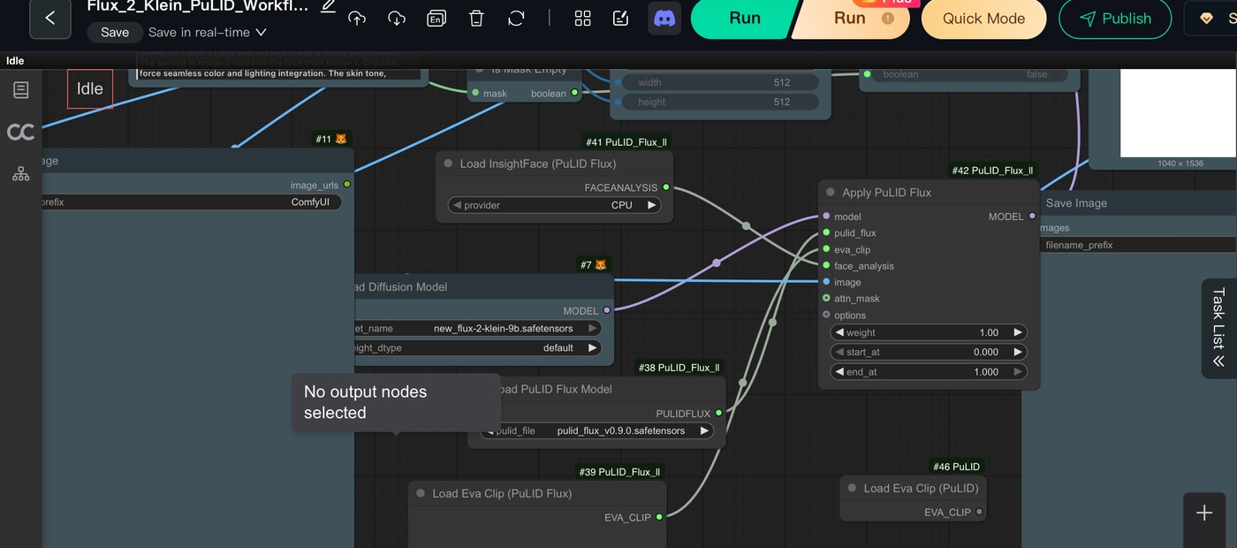
Task: Open the weight_dtype default selector
Action: pos(477,347)
